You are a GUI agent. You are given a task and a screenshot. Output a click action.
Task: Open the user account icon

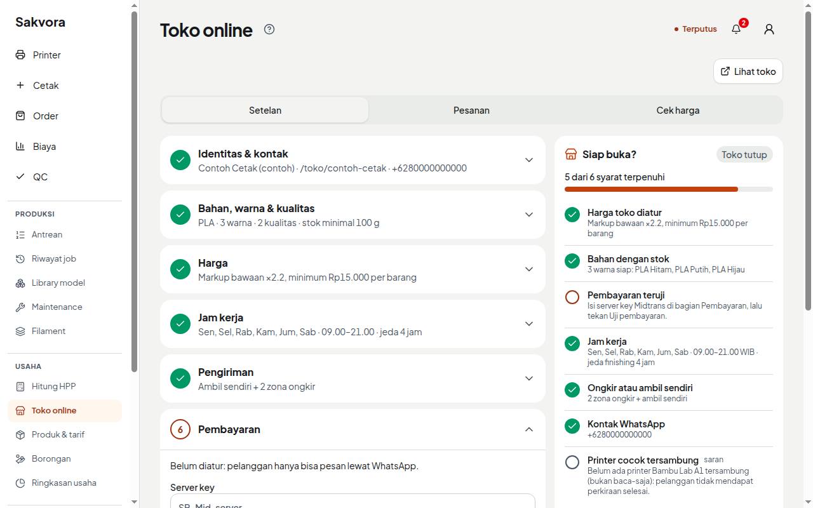coord(769,29)
